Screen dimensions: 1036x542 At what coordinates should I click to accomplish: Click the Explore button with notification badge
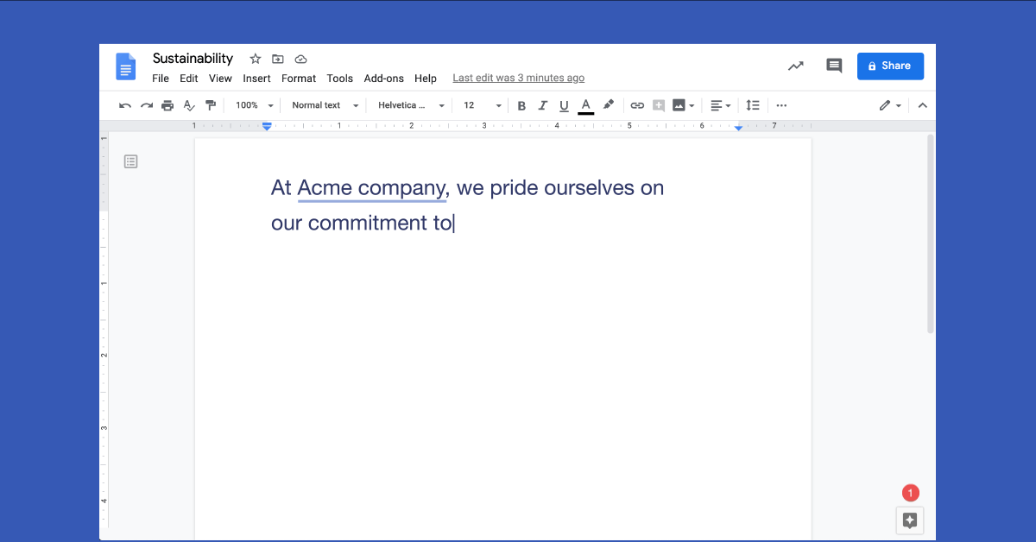pos(909,520)
